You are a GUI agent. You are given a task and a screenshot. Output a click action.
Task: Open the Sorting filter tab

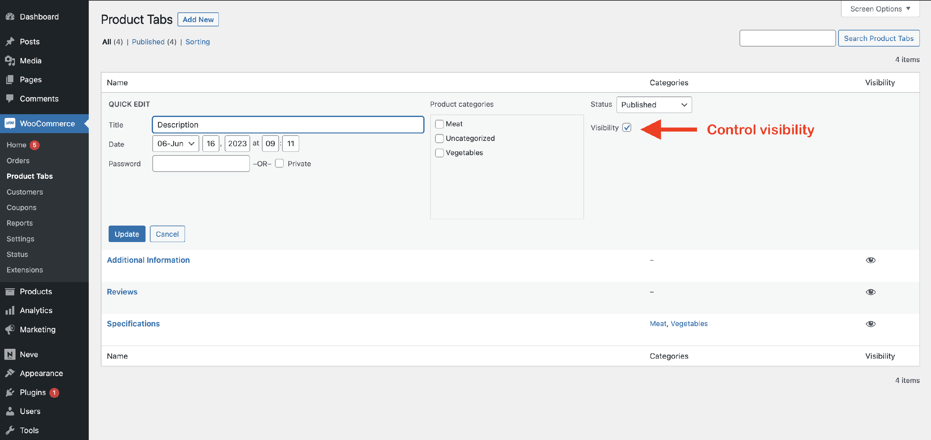[197, 42]
